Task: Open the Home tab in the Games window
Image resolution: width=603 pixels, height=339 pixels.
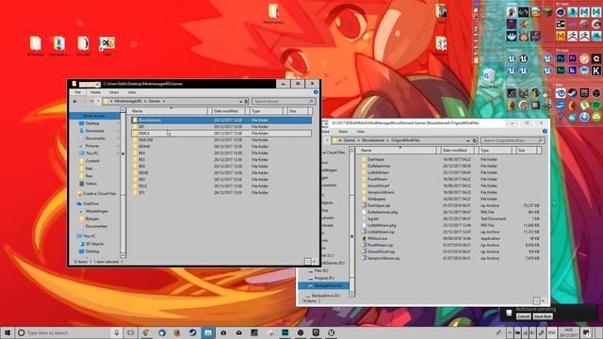Action: pos(96,92)
